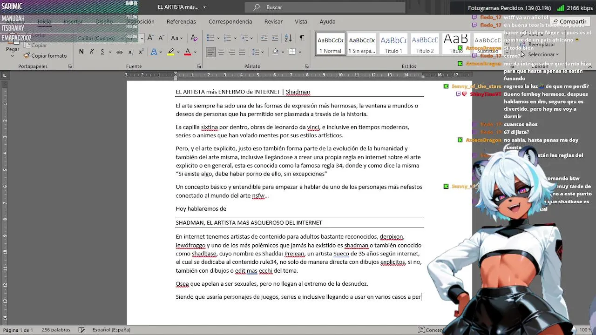The image size is (596, 335).
Task: Open the bullet library dropdown arrow
Action: click(217, 38)
